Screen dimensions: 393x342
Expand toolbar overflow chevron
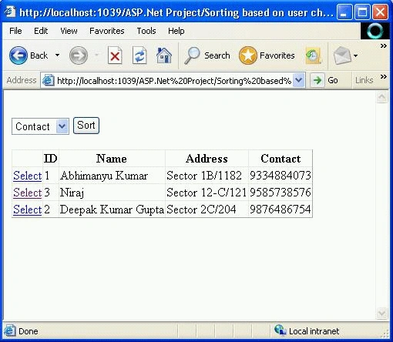pos(383,45)
